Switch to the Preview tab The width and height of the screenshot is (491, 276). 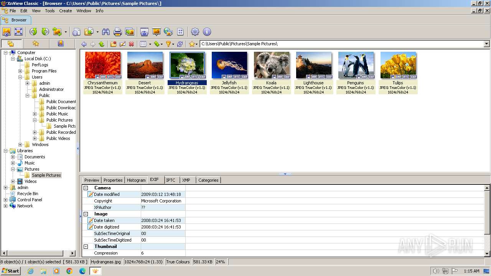click(92, 180)
